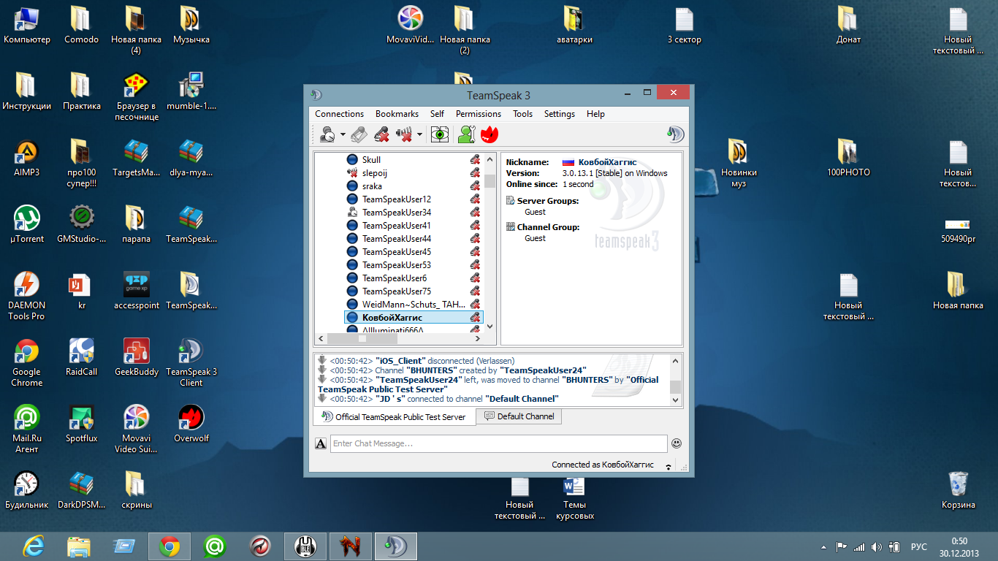Click the horizontal scrollbar under user tree
Image resolution: width=998 pixels, height=561 pixels.
[400, 339]
